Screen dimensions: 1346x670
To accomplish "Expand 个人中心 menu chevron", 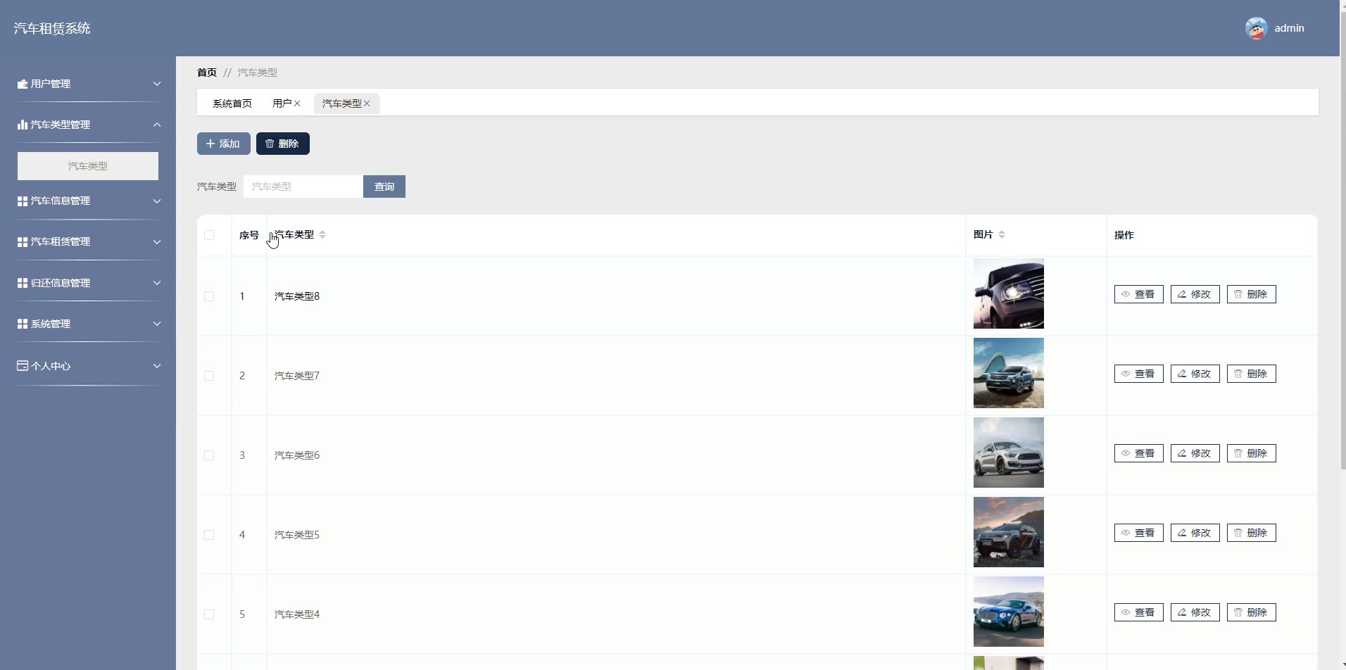I will pyautogui.click(x=157, y=366).
